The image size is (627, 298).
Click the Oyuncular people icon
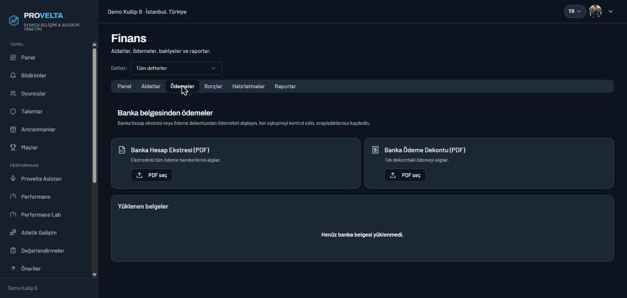tap(13, 93)
